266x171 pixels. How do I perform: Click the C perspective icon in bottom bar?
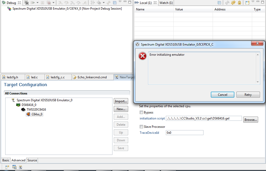tap(14, 167)
